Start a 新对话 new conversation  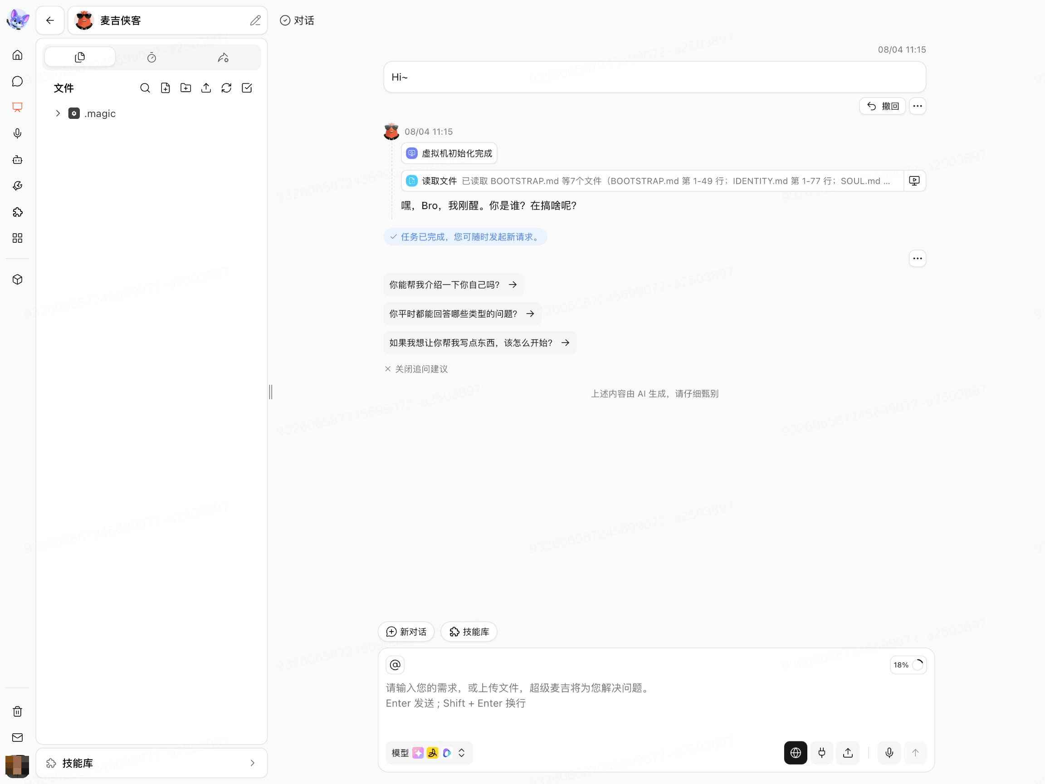[x=406, y=632]
